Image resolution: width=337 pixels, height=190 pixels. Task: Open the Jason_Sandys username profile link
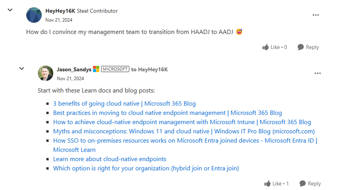click(x=74, y=69)
